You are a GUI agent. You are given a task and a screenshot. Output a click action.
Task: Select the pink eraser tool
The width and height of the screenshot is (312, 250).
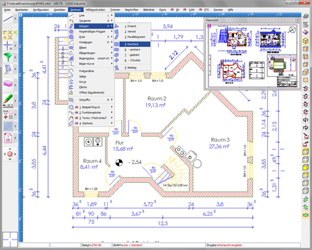(8, 84)
